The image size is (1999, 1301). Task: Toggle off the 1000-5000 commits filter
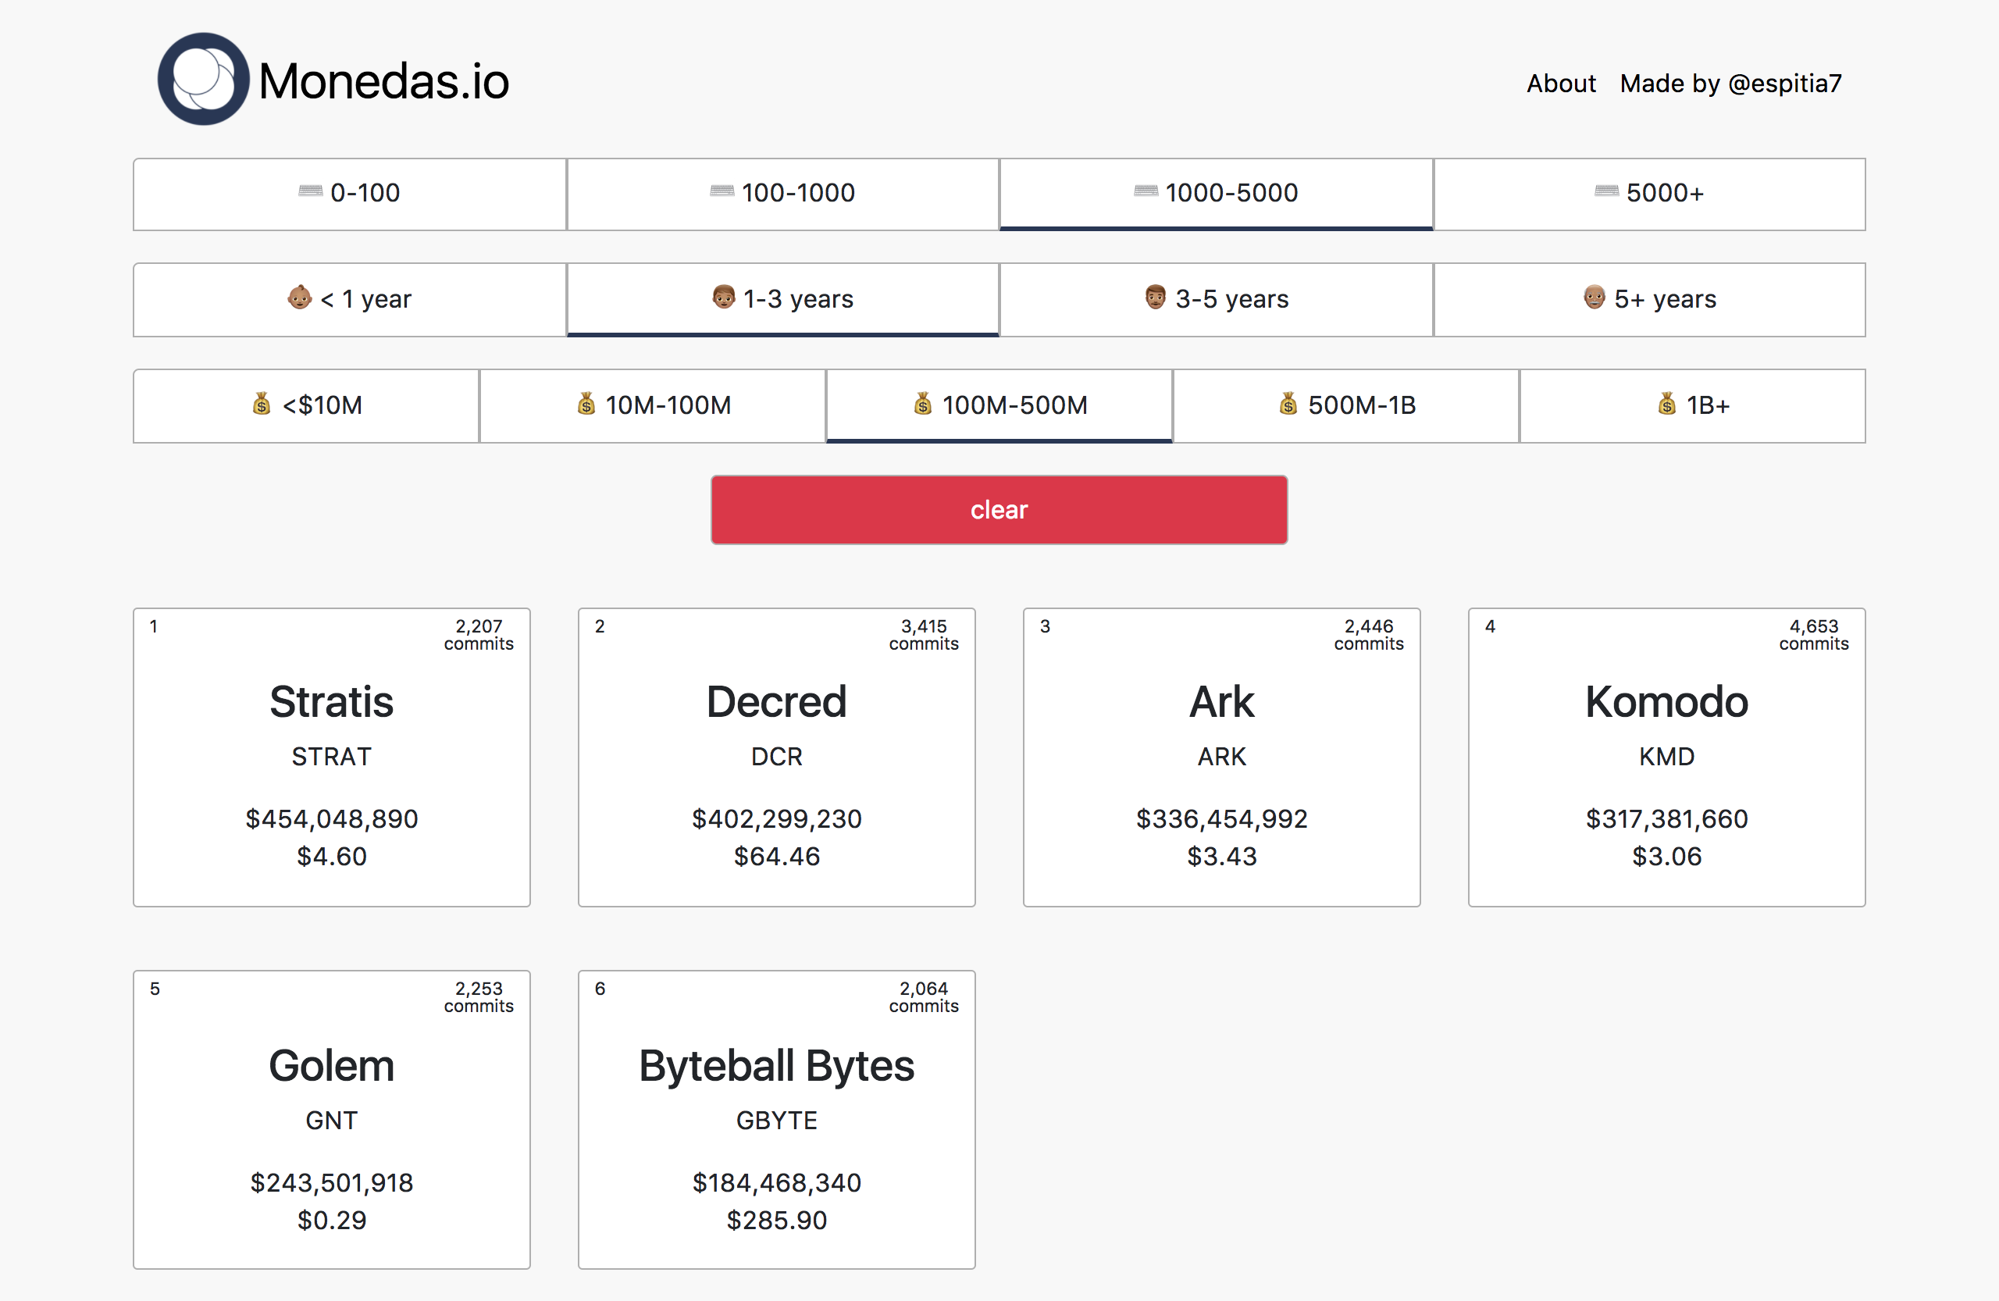(1215, 194)
